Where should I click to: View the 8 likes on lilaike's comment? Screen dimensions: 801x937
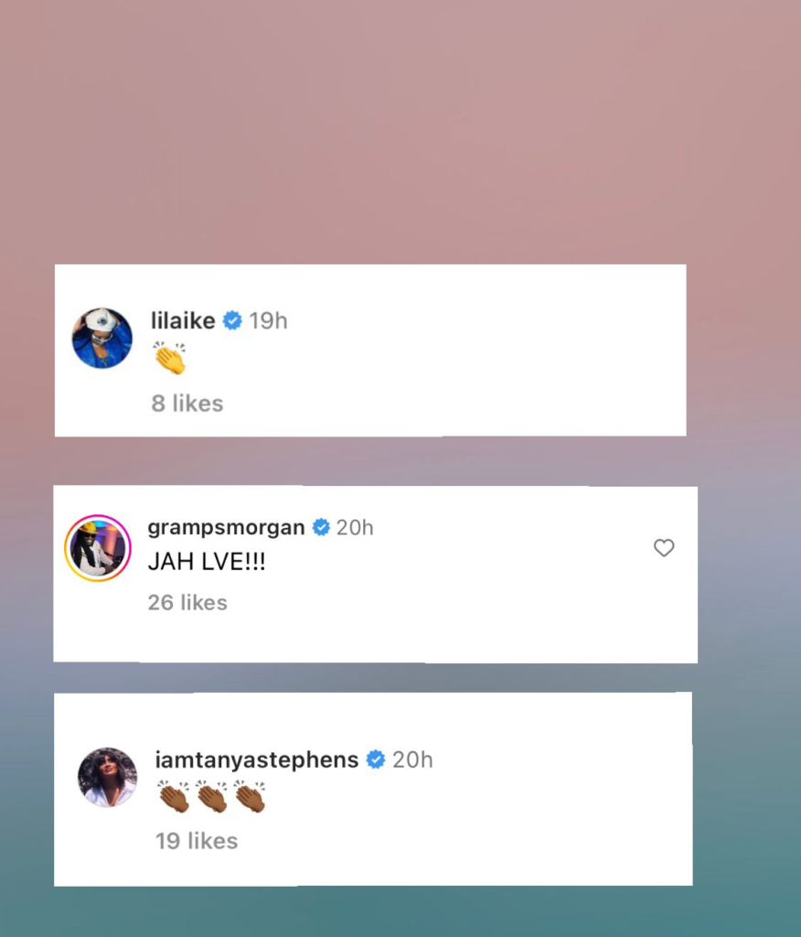[187, 404]
